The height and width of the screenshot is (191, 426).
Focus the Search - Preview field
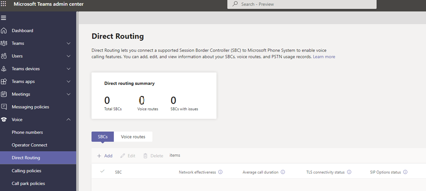tap(302, 4)
